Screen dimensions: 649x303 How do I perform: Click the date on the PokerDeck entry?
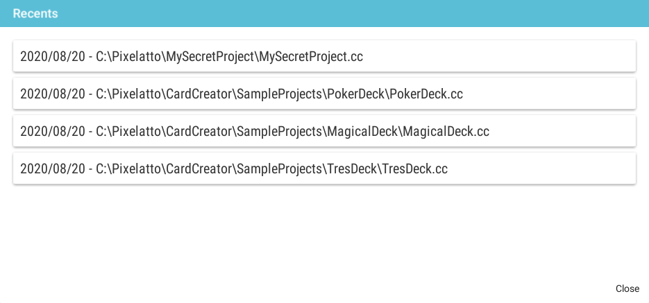52,94
